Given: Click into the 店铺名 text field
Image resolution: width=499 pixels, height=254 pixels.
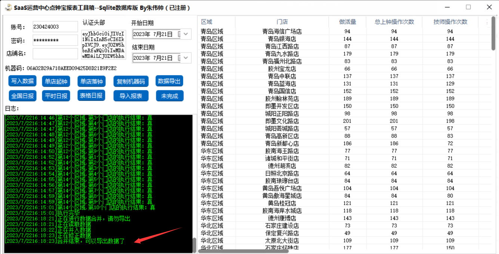Looking at the screenshot, I should (x=55, y=53).
